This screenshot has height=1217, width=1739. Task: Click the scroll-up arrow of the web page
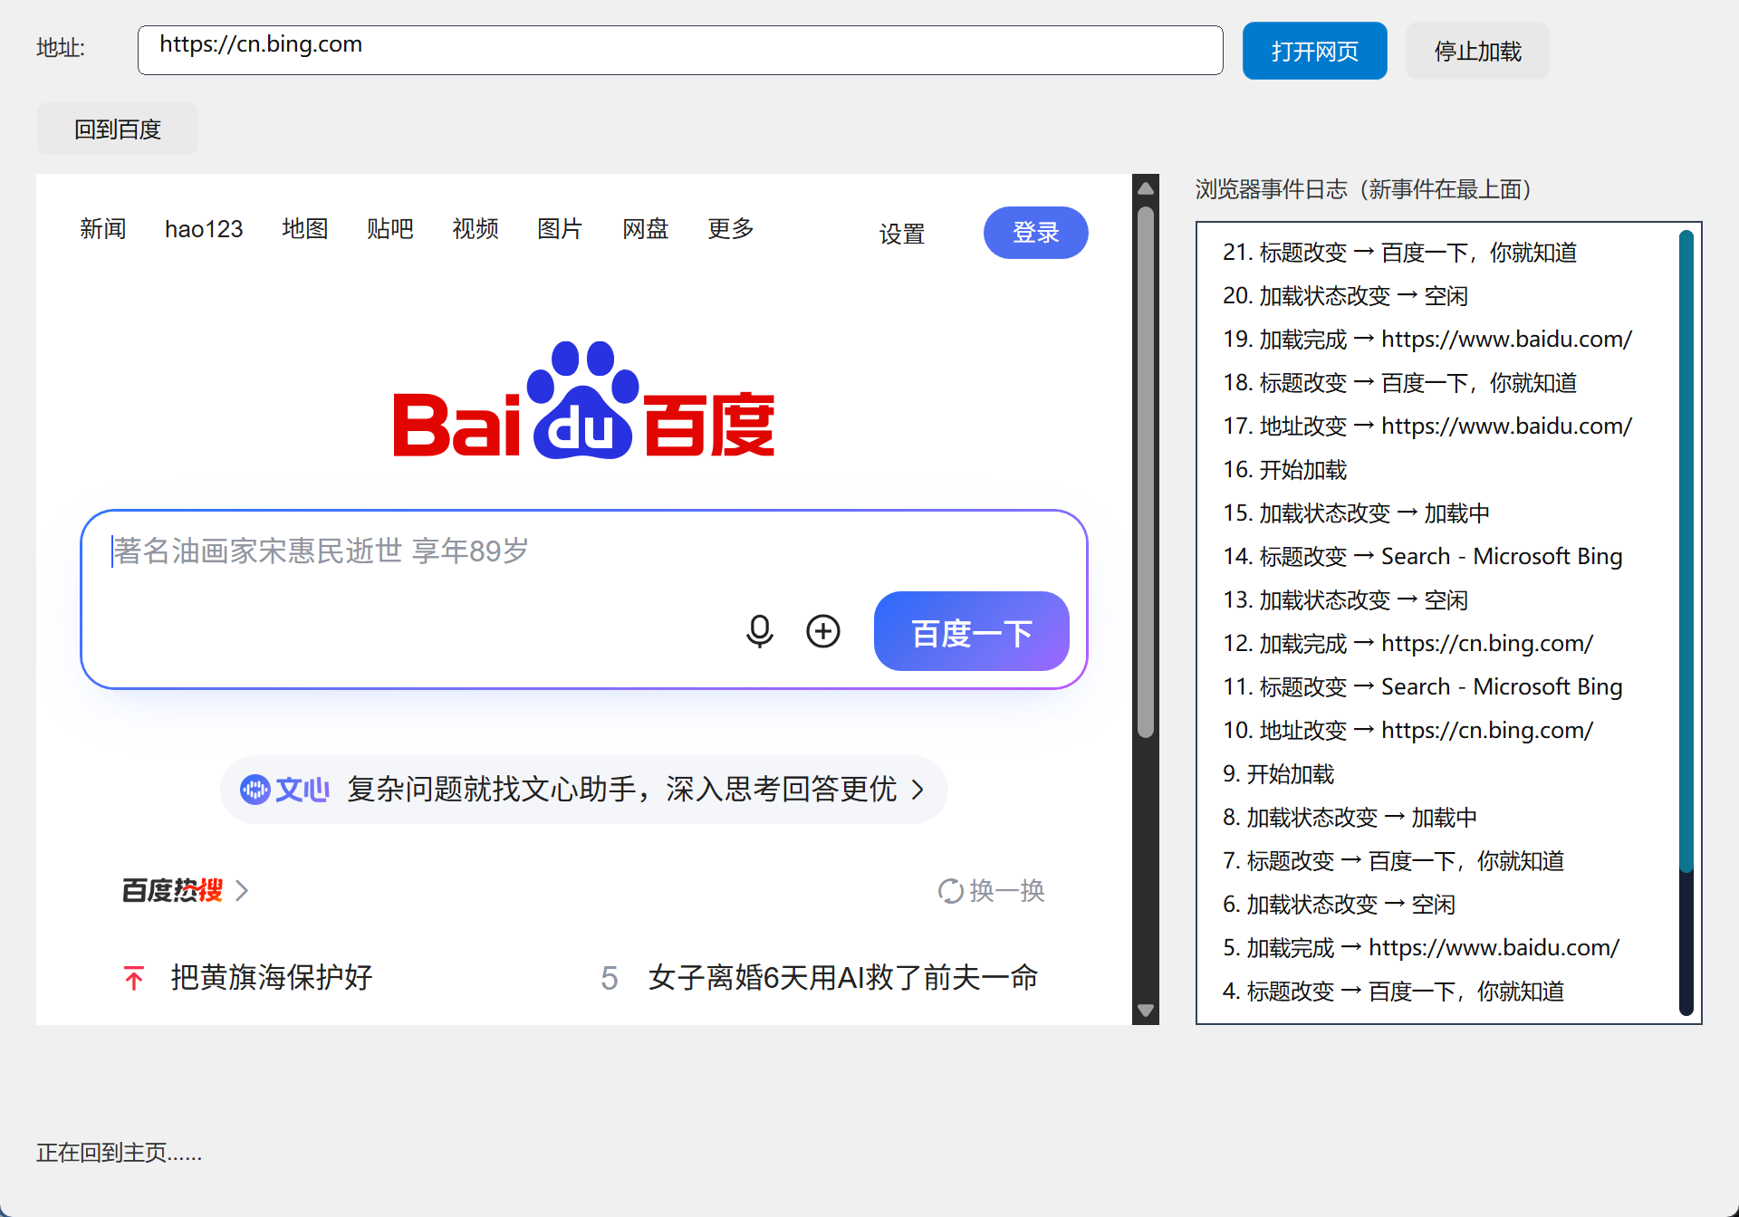coord(1146,187)
